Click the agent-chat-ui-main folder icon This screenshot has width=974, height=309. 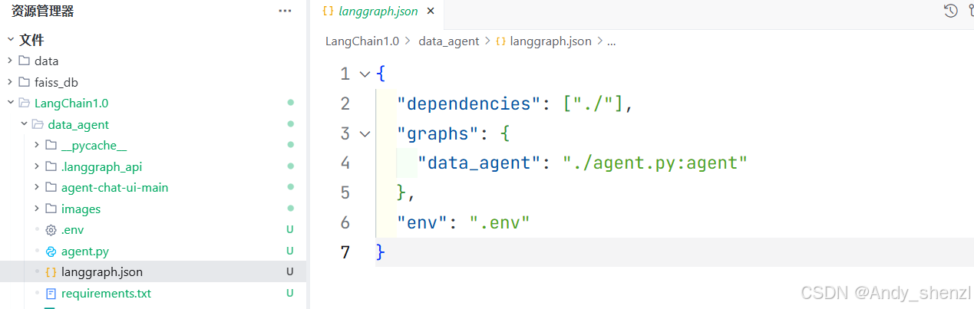click(51, 187)
